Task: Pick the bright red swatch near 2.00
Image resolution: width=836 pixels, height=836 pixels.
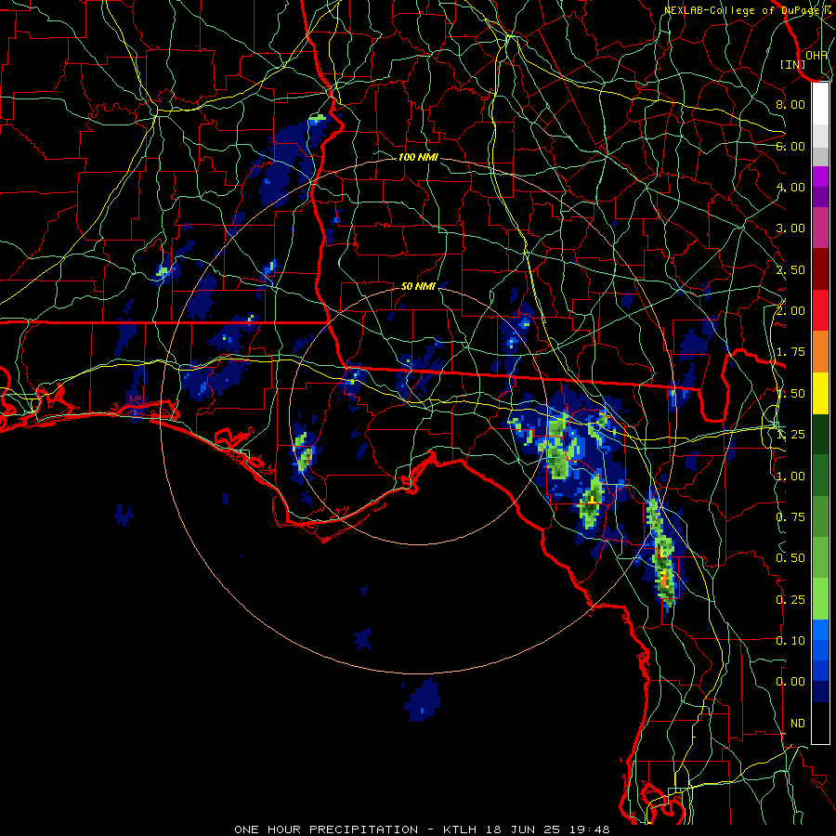Action: pos(820,310)
